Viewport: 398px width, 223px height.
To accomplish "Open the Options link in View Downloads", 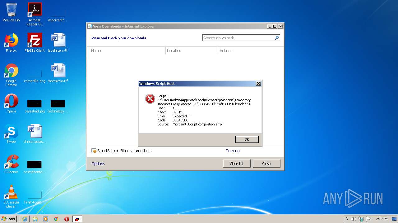I will (x=98, y=164).
